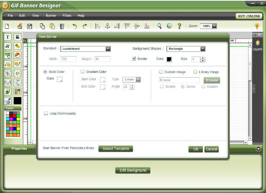This screenshot has height=193, width=266.
Task: Open the Zoom percentage dropdown
Action: click(x=214, y=26)
